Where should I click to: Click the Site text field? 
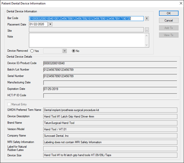click(86, 30)
